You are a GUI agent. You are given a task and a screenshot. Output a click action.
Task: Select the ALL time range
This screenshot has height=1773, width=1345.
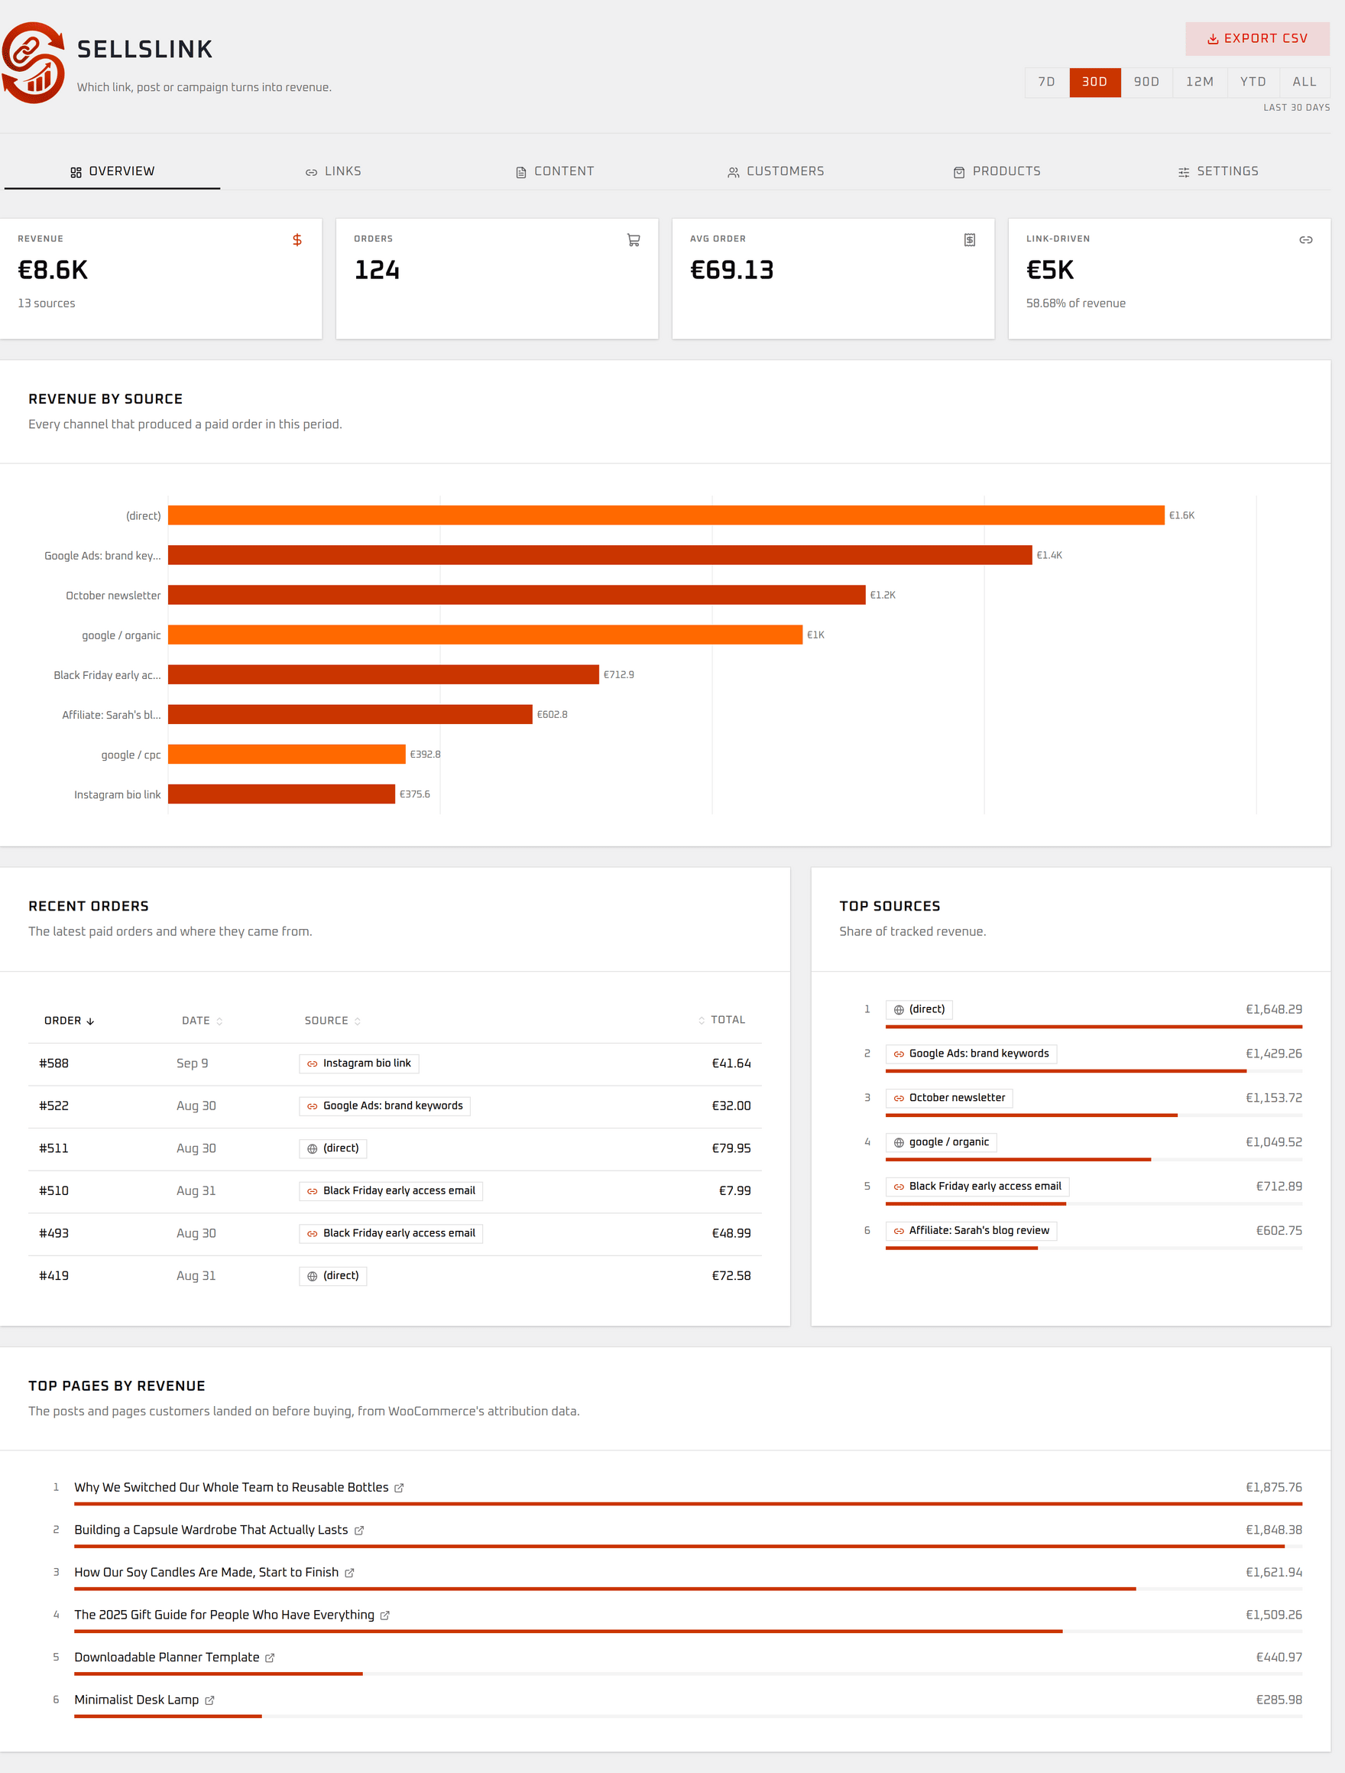[x=1304, y=82]
